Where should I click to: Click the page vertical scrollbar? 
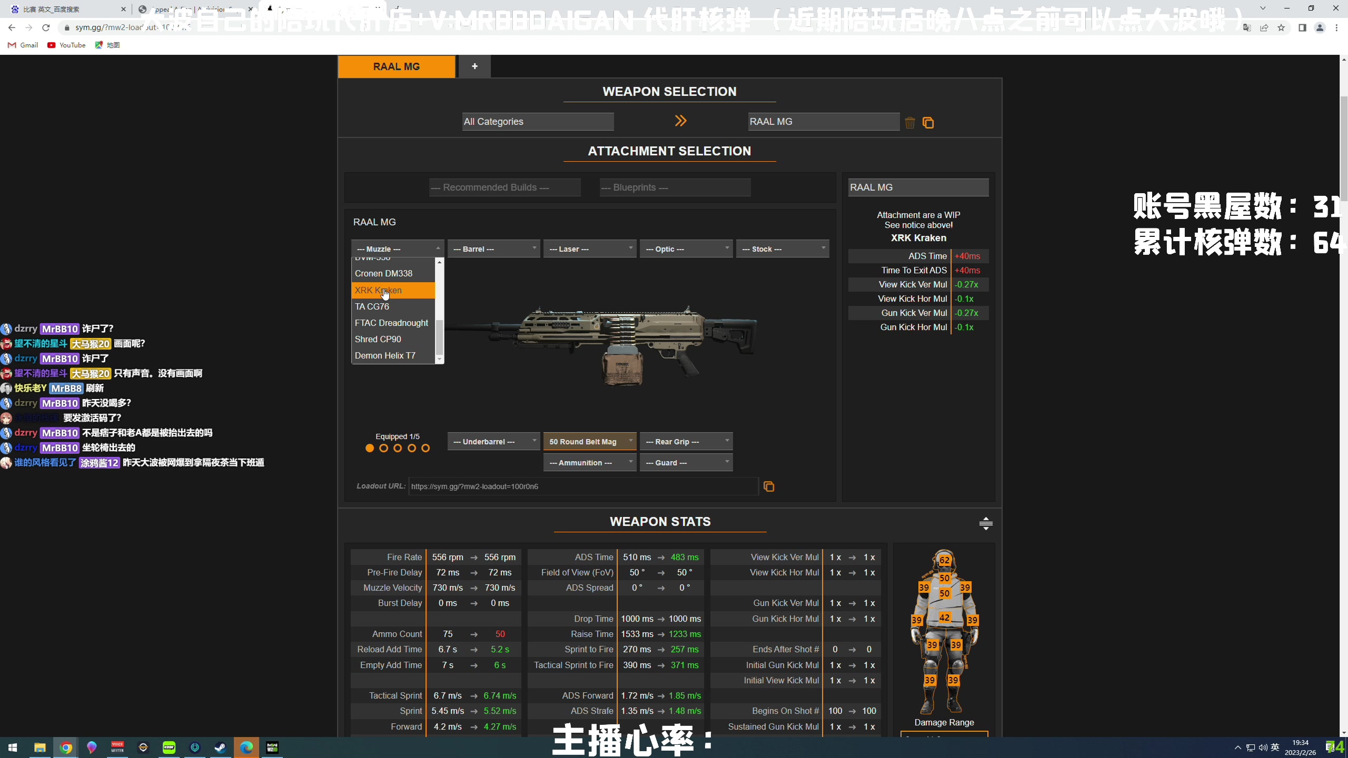pyautogui.click(x=1343, y=147)
